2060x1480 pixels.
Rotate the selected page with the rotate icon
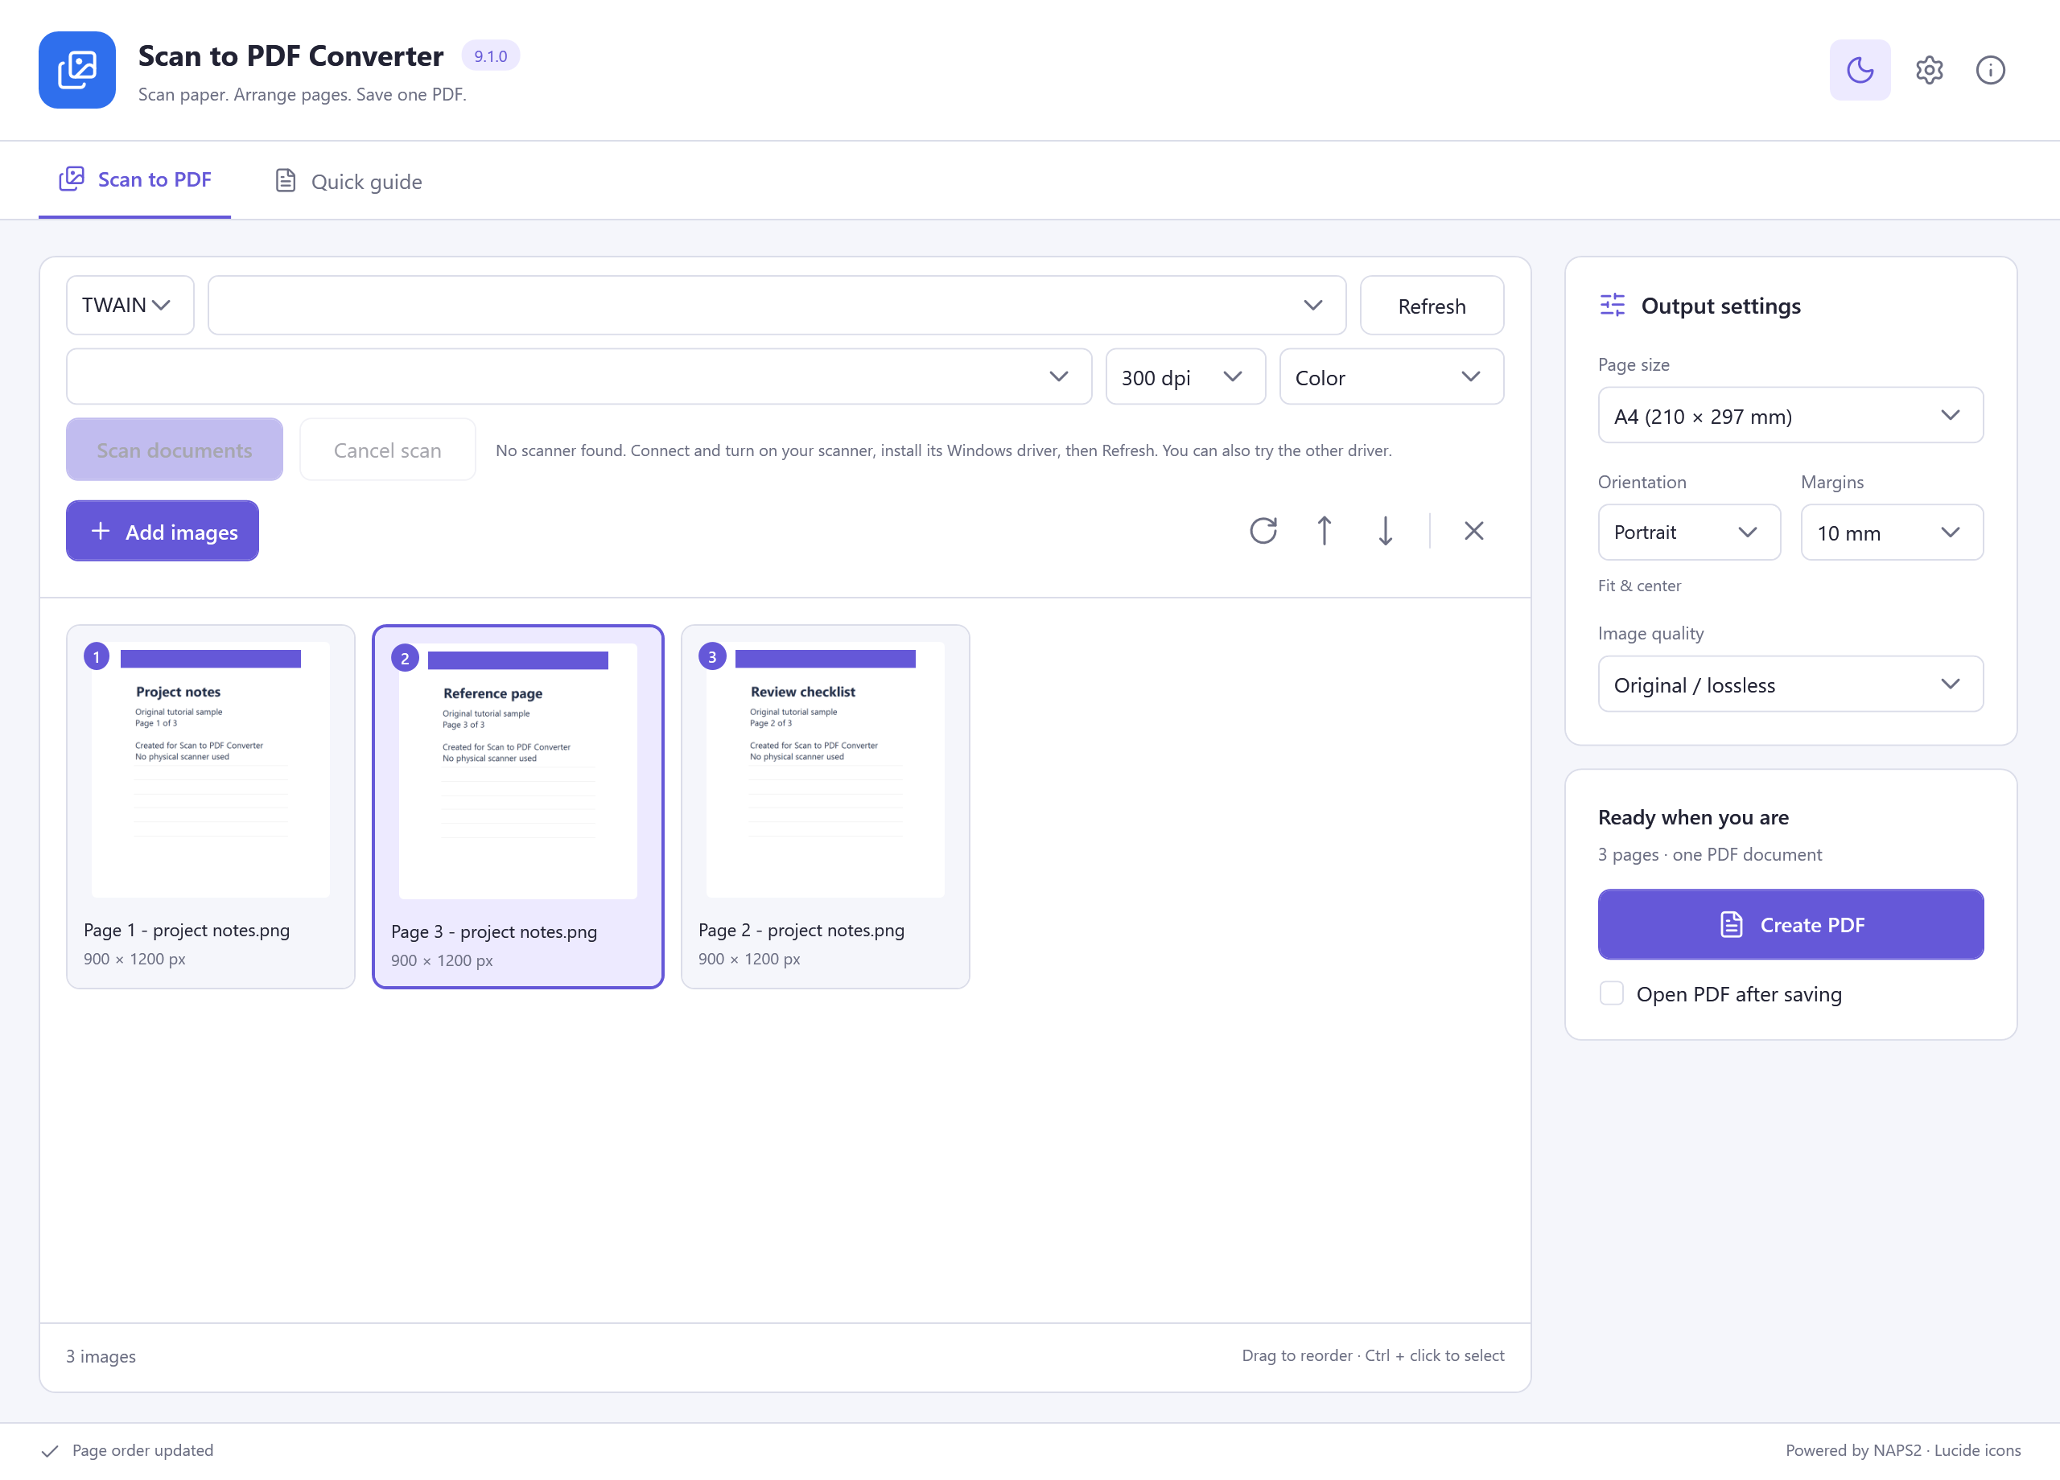[1263, 530]
